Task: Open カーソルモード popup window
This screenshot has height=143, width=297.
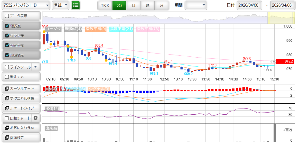Action: [x=21, y=88]
